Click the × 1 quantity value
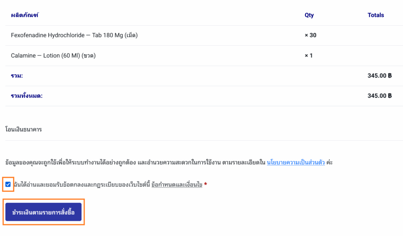403x236 pixels. (309, 56)
